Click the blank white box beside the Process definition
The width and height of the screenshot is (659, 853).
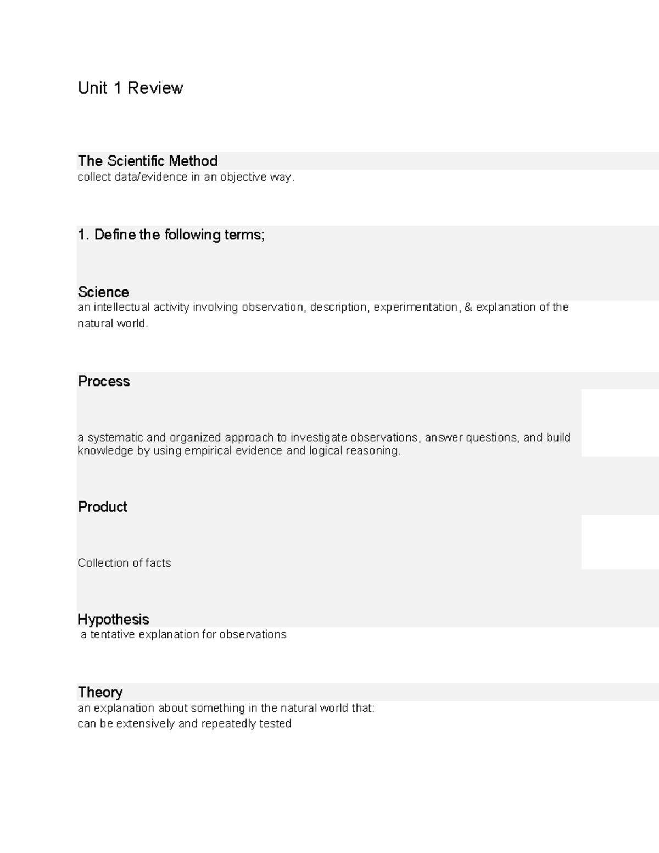click(619, 423)
